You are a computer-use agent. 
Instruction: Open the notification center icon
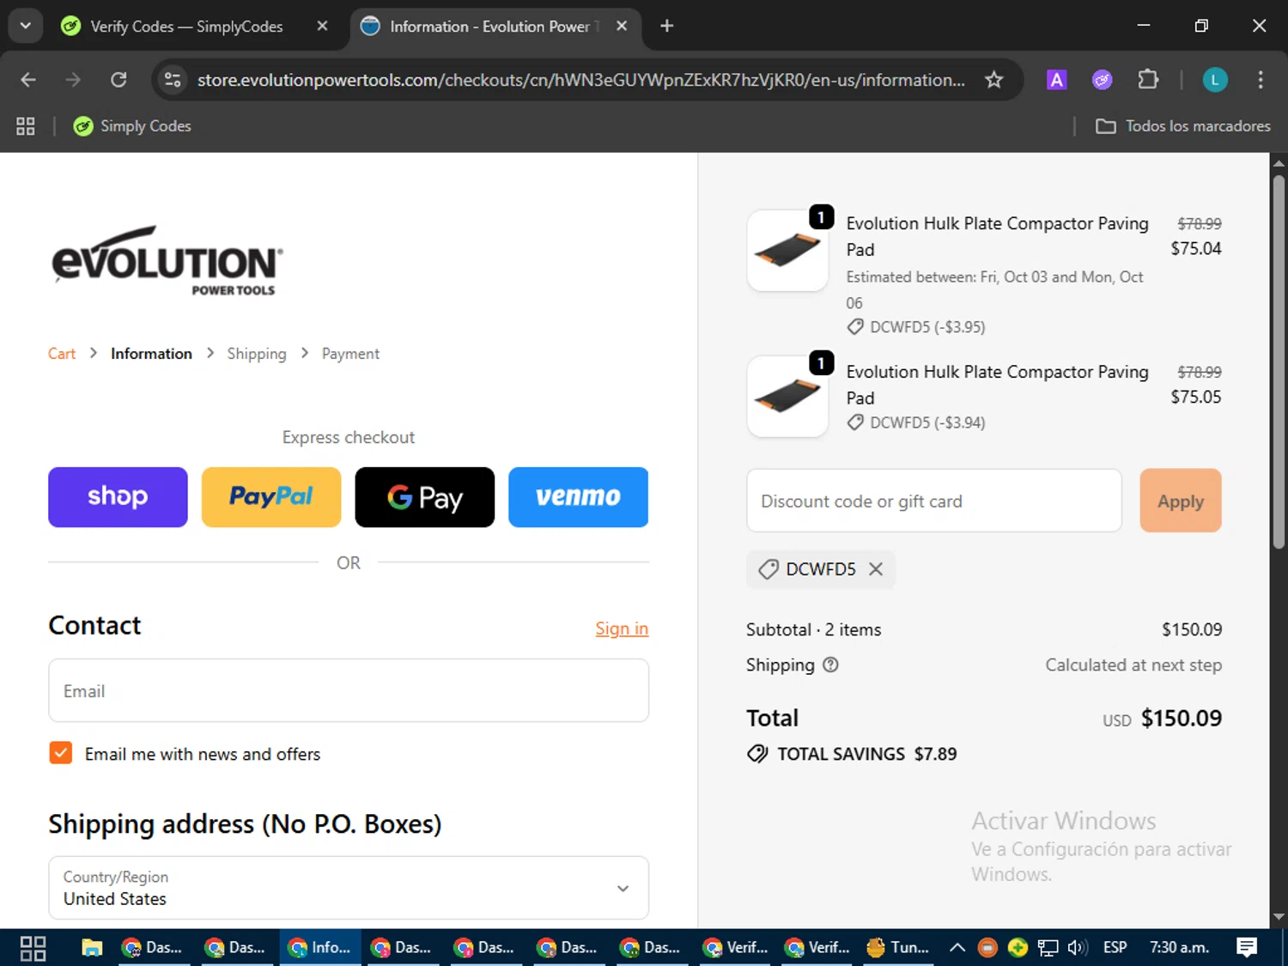click(x=1247, y=948)
